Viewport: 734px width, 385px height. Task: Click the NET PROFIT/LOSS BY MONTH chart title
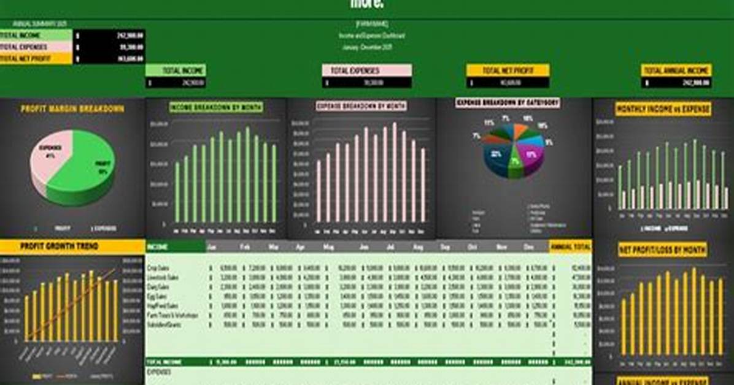[662, 250]
